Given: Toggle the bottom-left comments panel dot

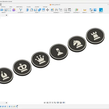Looking at the screenshot, I should 7,103.
